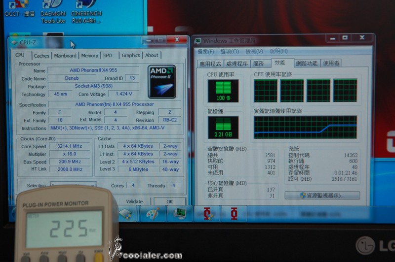The image size is (395, 262).
Task: Switch to the Caches tab in CPU-Z
Action: tap(41, 56)
